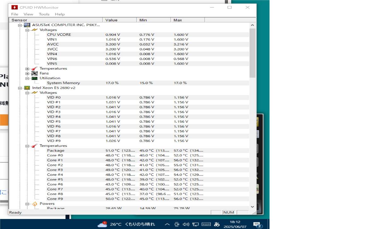
Task: Collapse the ASUSTeK COMPUTER node
Action: [x=20, y=25]
